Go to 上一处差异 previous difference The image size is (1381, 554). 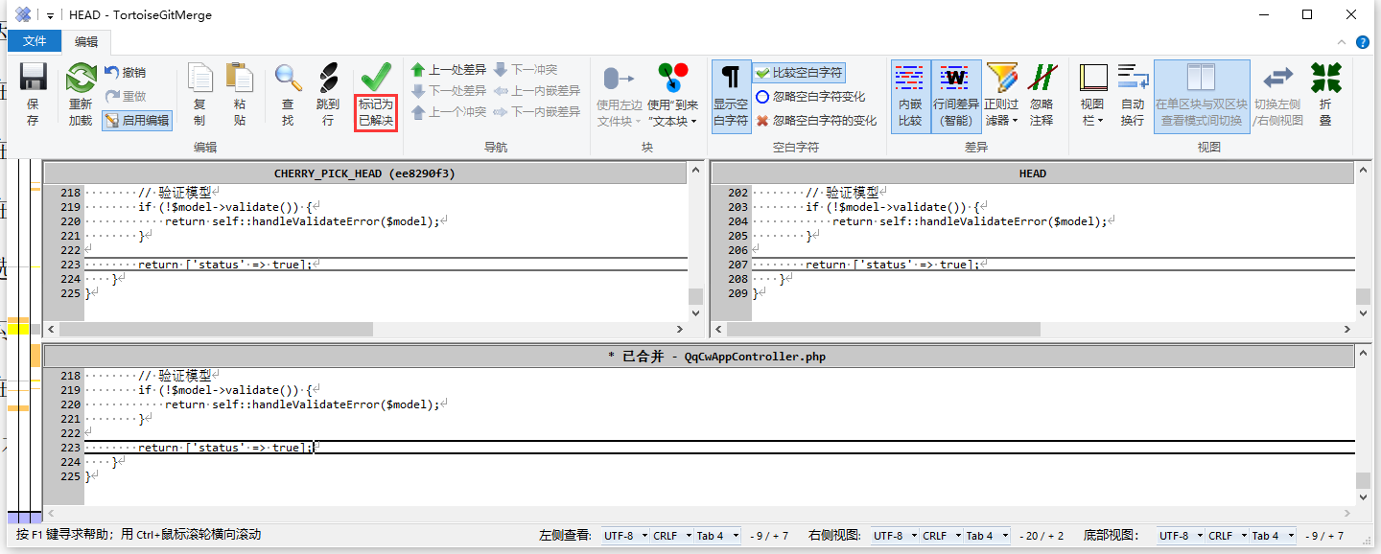pyautogui.click(x=448, y=70)
